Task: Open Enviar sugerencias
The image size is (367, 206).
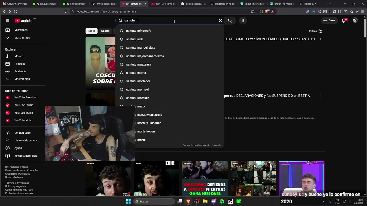Action: tap(22, 156)
